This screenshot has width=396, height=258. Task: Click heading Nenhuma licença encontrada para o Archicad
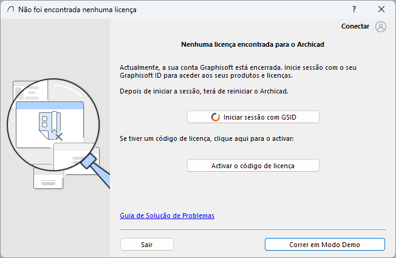[x=253, y=44]
